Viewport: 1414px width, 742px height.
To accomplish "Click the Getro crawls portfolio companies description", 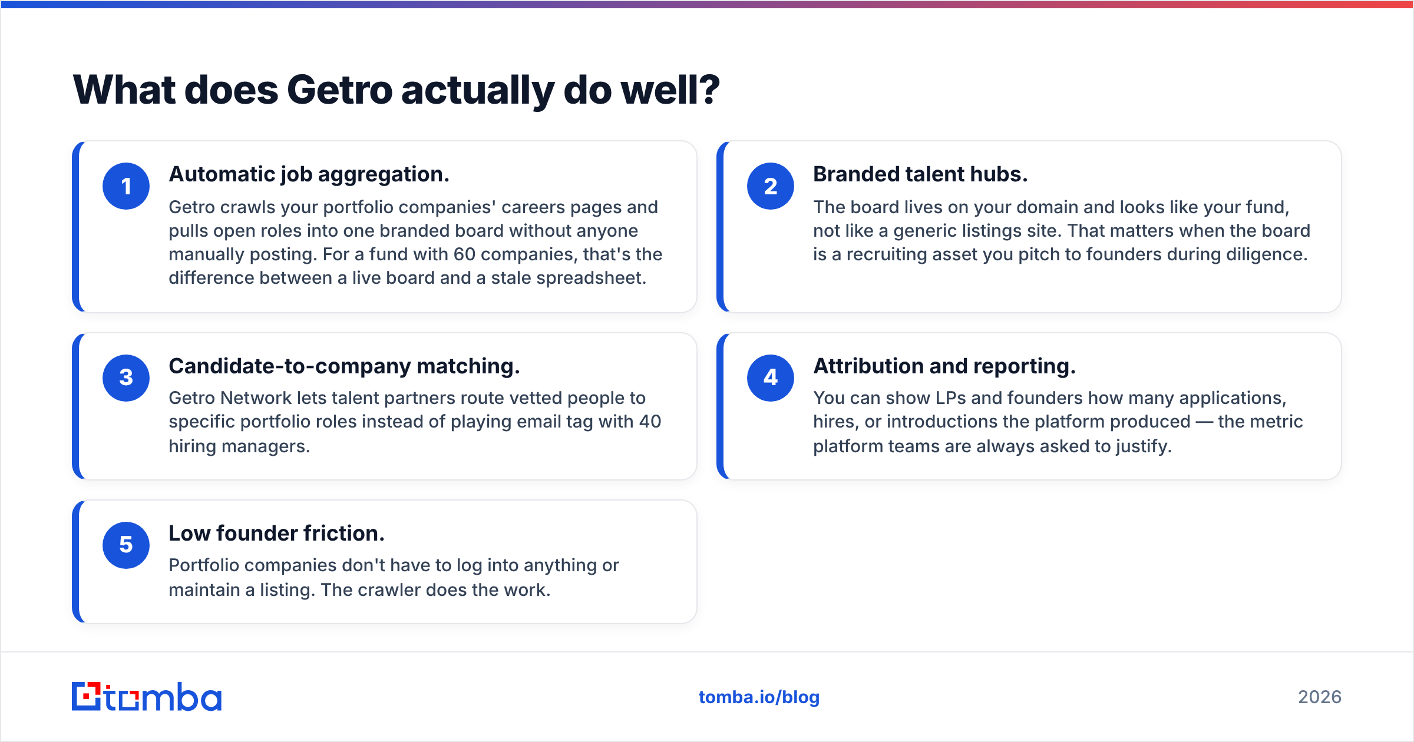I will [x=415, y=243].
